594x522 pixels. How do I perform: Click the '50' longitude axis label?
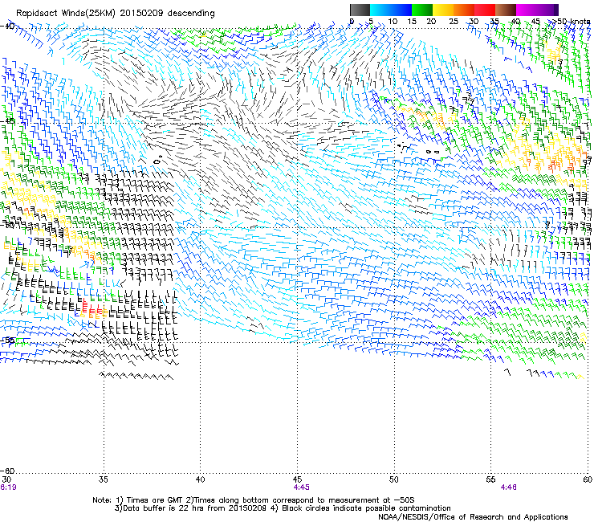click(394, 480)
